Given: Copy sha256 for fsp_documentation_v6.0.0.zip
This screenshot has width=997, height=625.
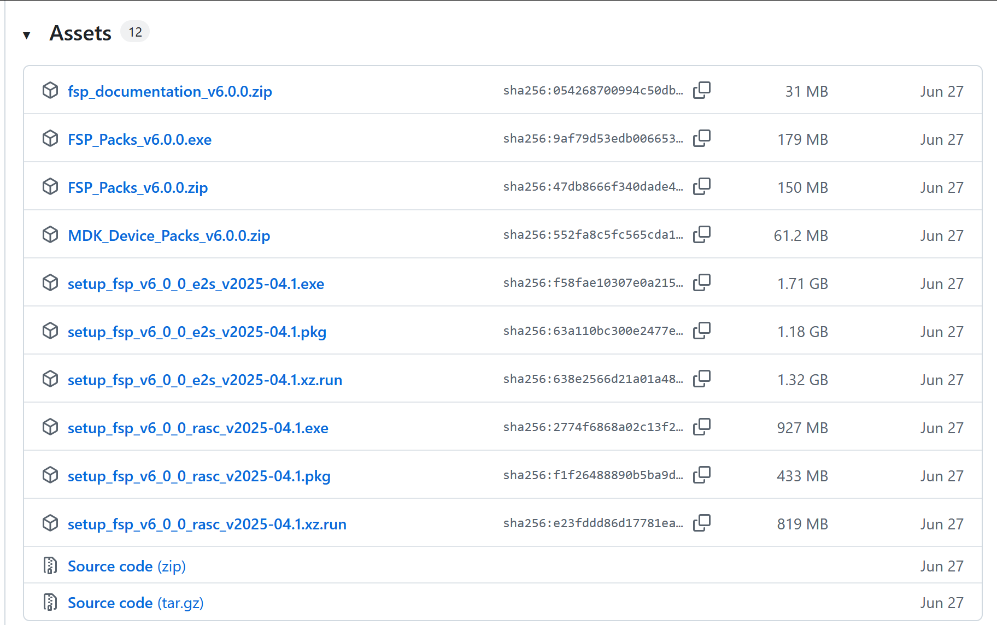Looking at the screenshot, I should click(x=702, y=90).
